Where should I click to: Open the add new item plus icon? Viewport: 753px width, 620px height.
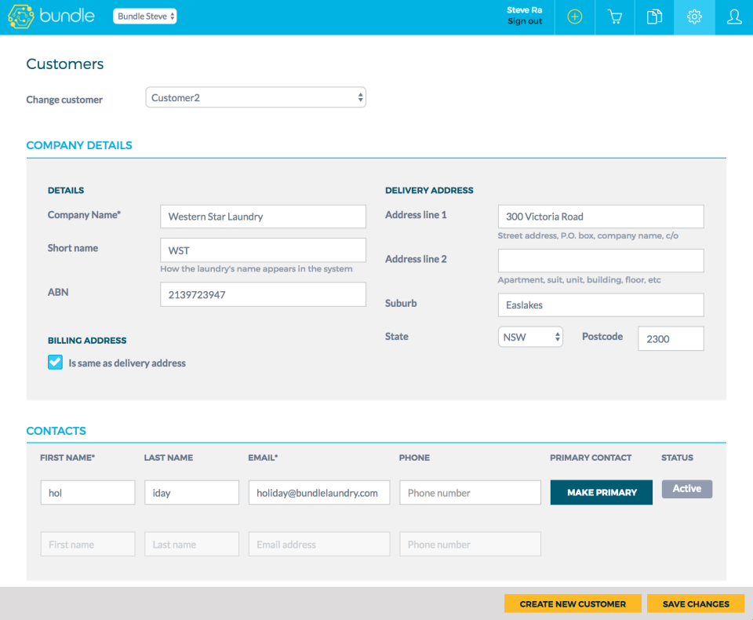[574, 16]
